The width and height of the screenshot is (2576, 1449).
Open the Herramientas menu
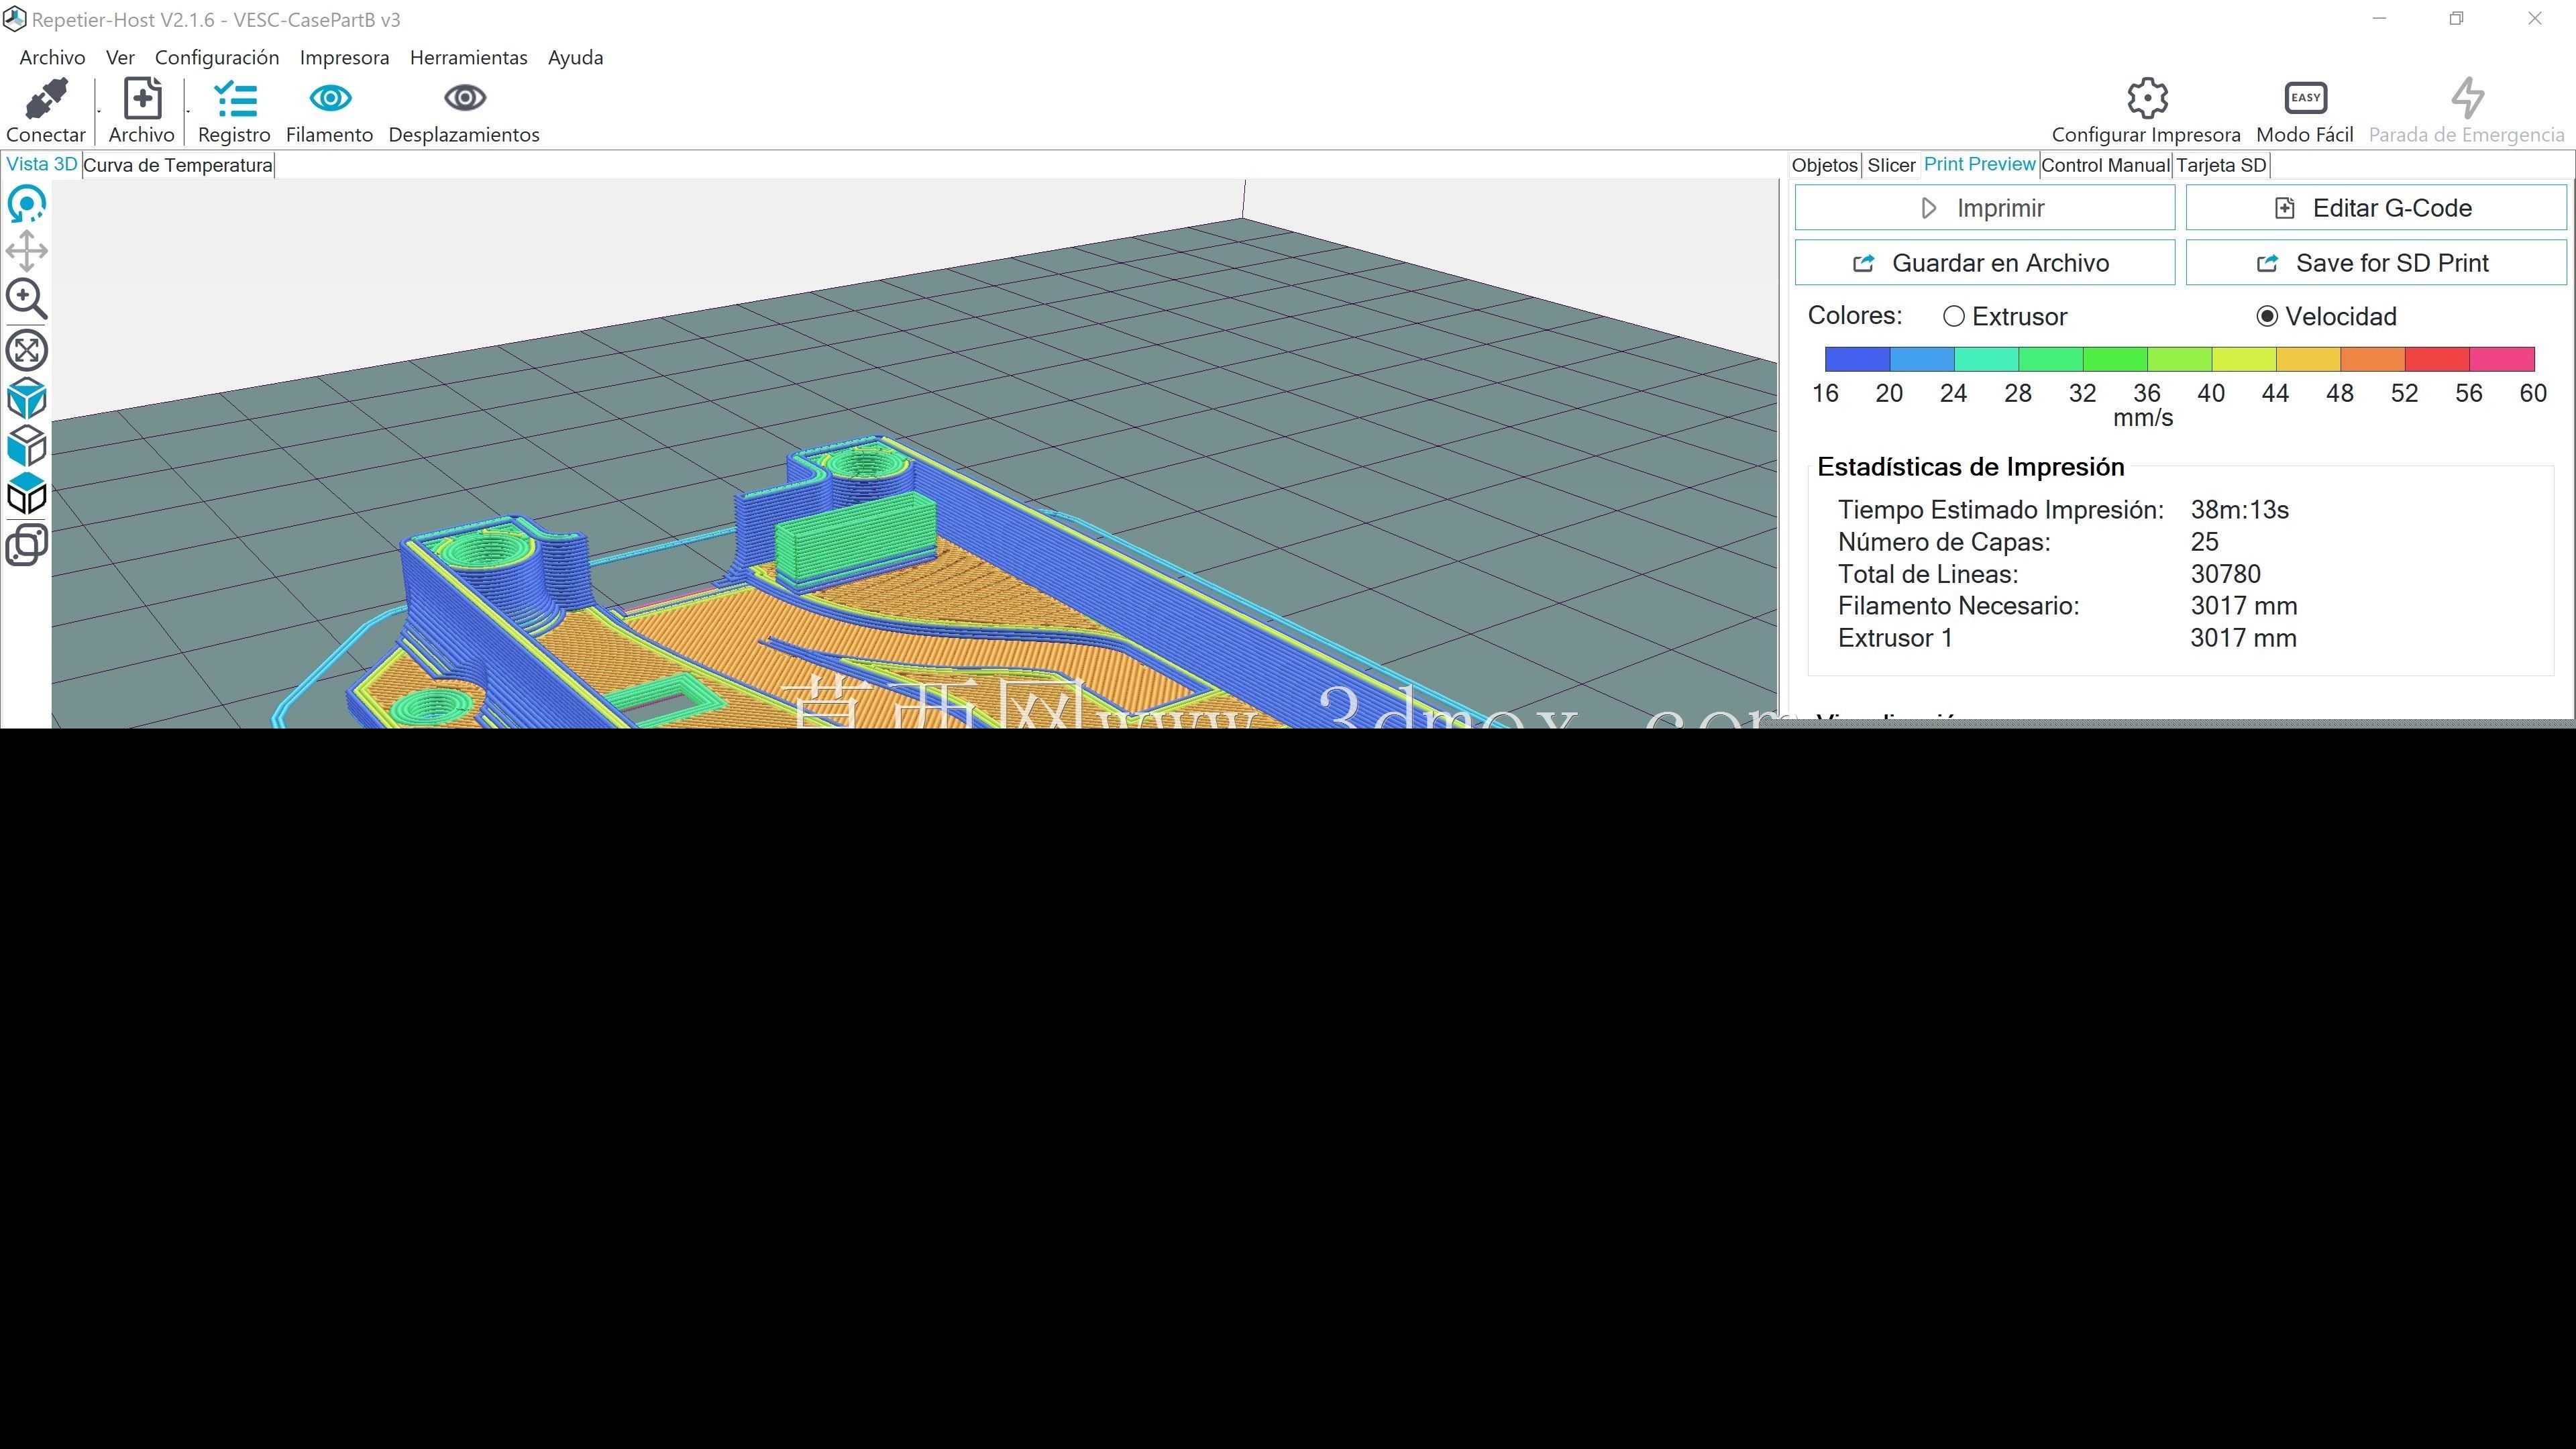[x=468, y=58]
